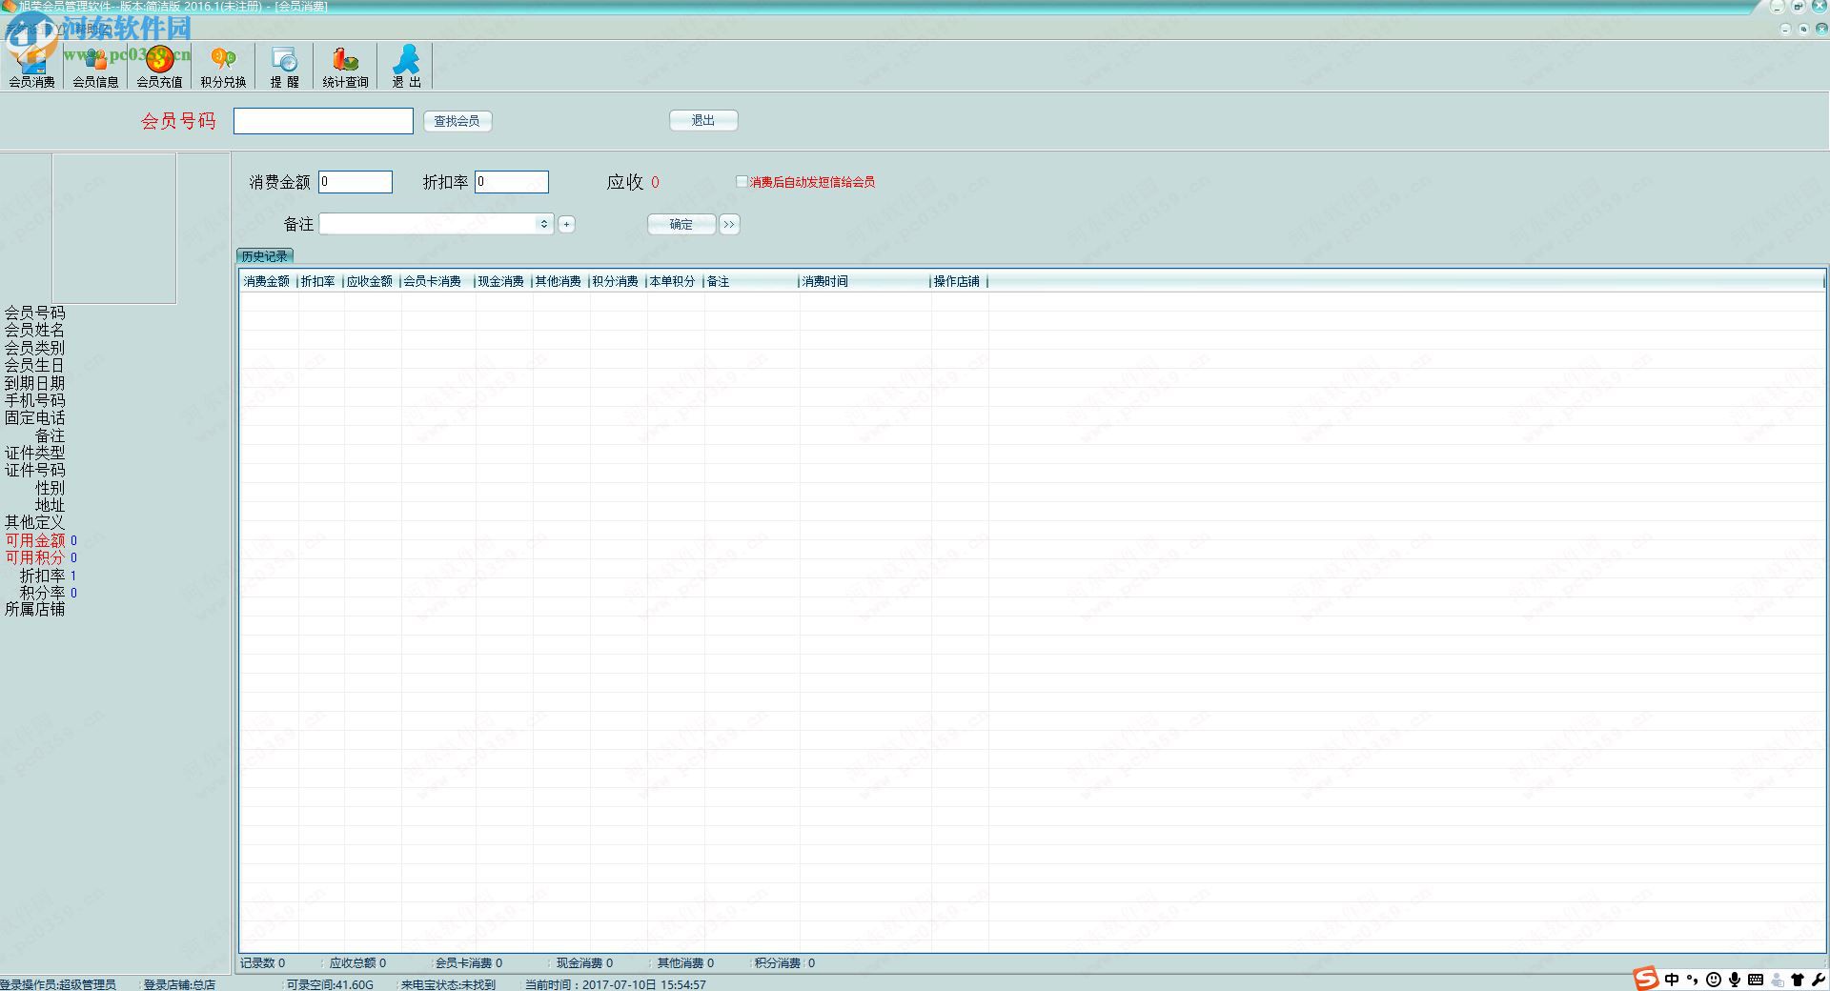Switch the Chinese/English input mode indicator

1672,980
